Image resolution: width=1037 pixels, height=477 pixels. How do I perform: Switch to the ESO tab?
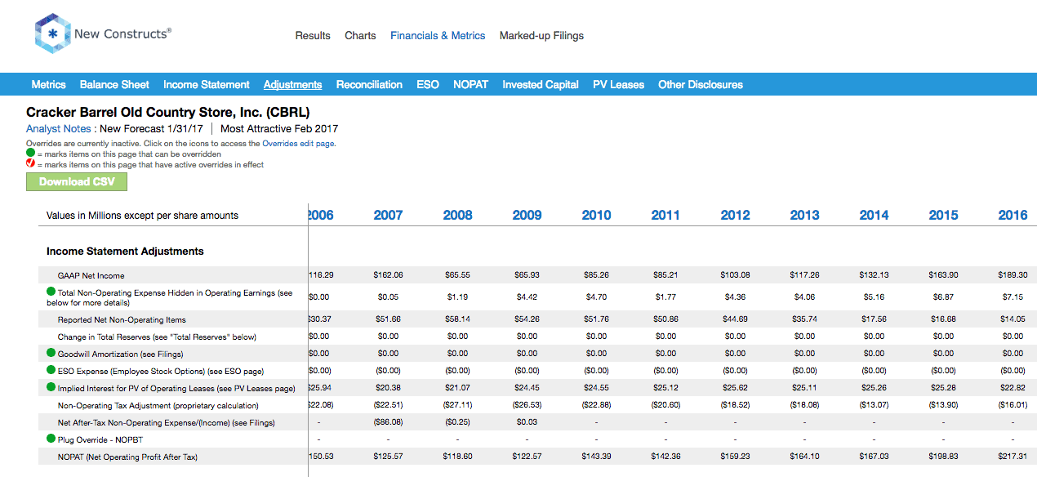[x=428, y=84]
